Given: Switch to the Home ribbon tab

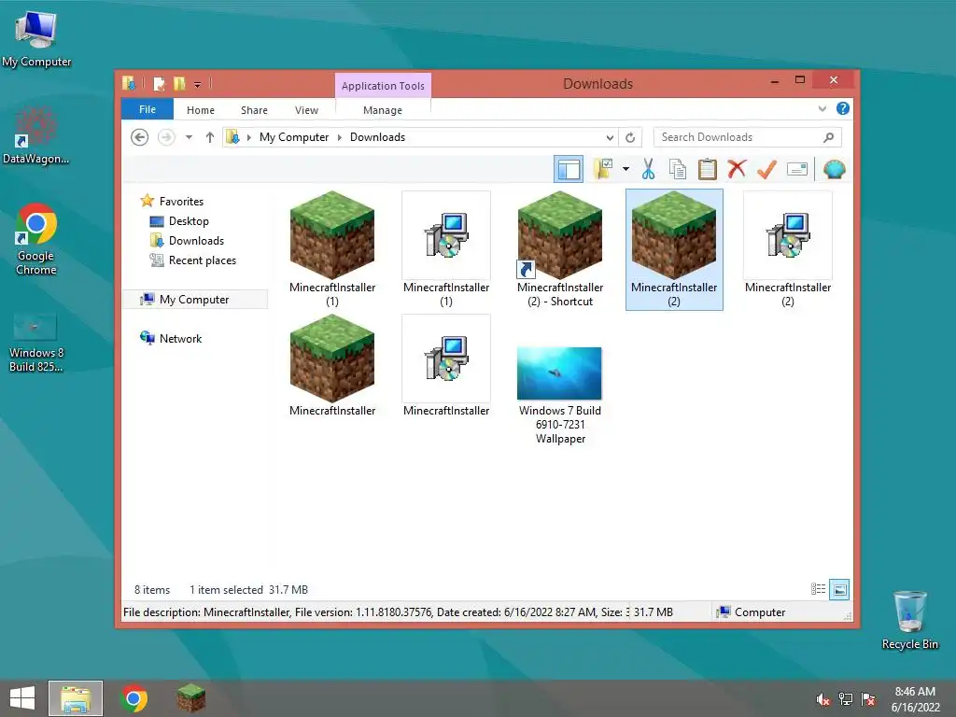Looking at the screenshot, I should pos(201,110).
